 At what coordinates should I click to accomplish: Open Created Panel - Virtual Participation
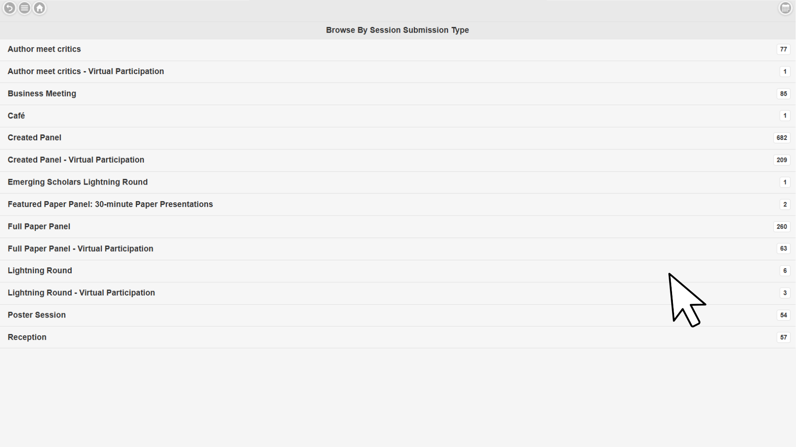pos(76,160)
